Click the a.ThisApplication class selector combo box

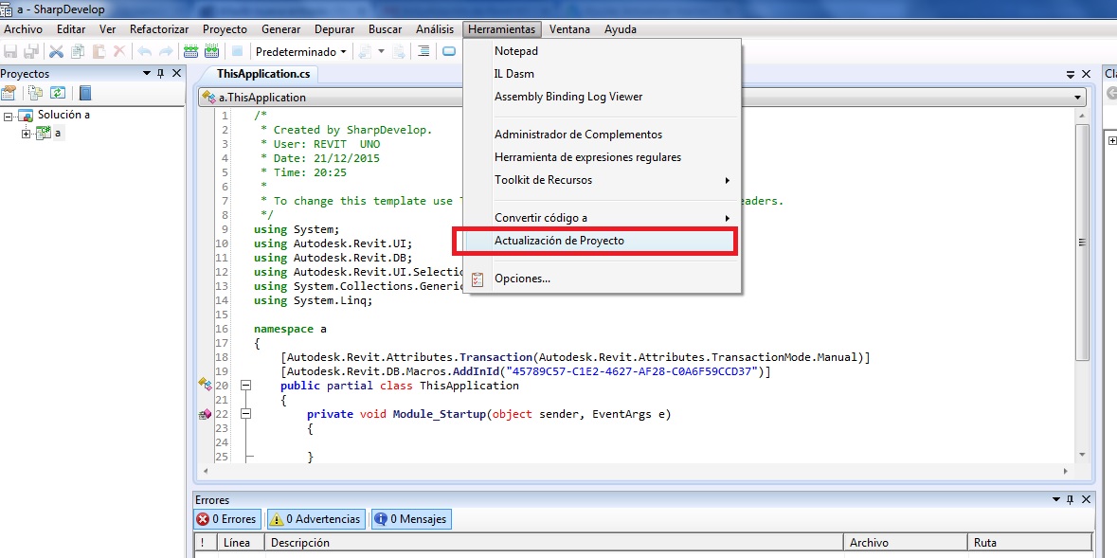click(x=642, y=97)
